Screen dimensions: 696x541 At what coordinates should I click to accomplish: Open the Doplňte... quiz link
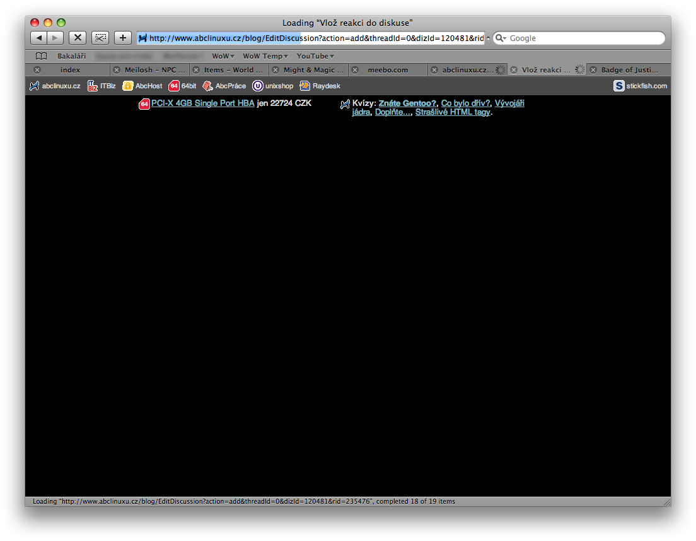pyautogui.click(x=392, y=112)
